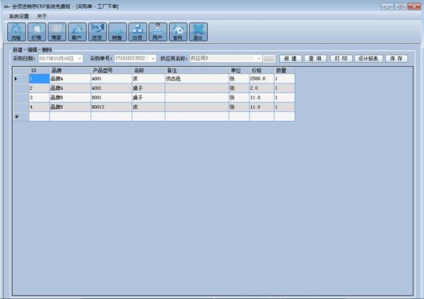Open the 关于 menu

click(42, 16)
